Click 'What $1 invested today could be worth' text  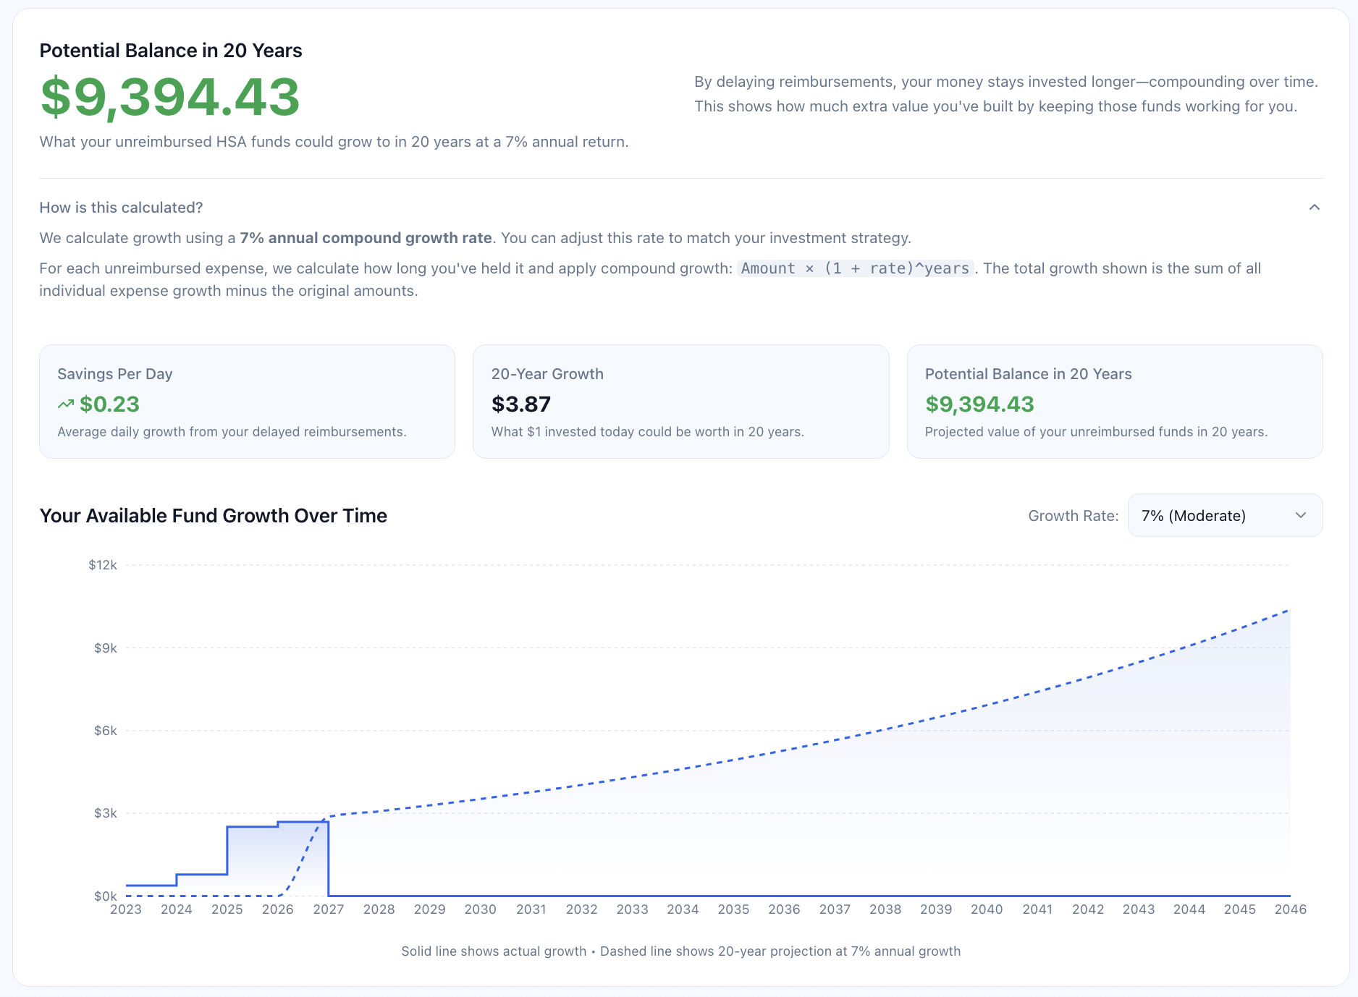pyautogui.click(x=647, y=432)
